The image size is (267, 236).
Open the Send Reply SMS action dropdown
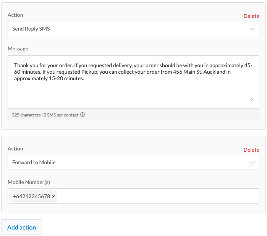[x=133, y=29]
